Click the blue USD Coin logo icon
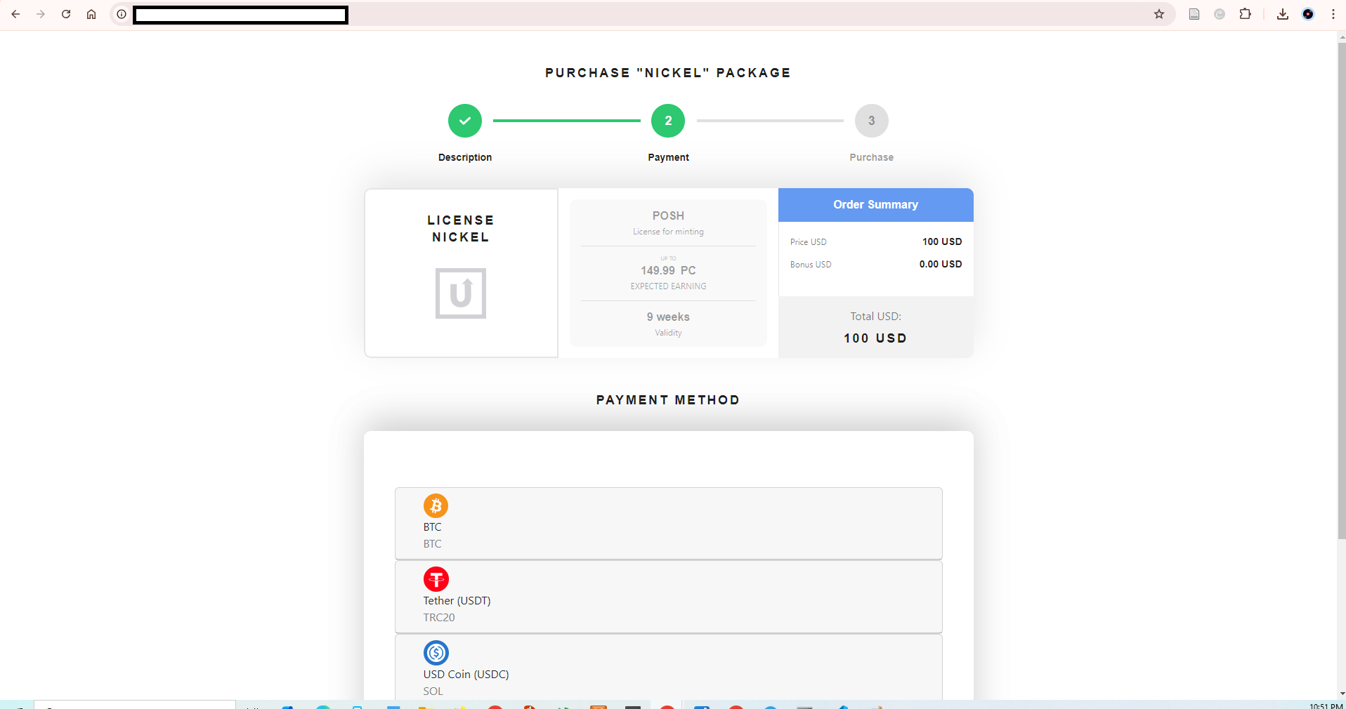 [436, 654]
